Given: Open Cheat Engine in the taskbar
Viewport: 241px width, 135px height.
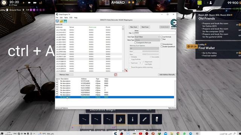Looking at the screenshot, I should [116, 133].
